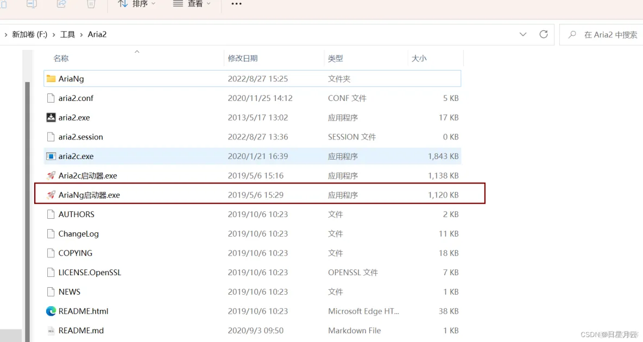Navigate to 新加卷 (F:) breadcrumb
The width and height of the screenshot is (643, 342).
[29, 34]
